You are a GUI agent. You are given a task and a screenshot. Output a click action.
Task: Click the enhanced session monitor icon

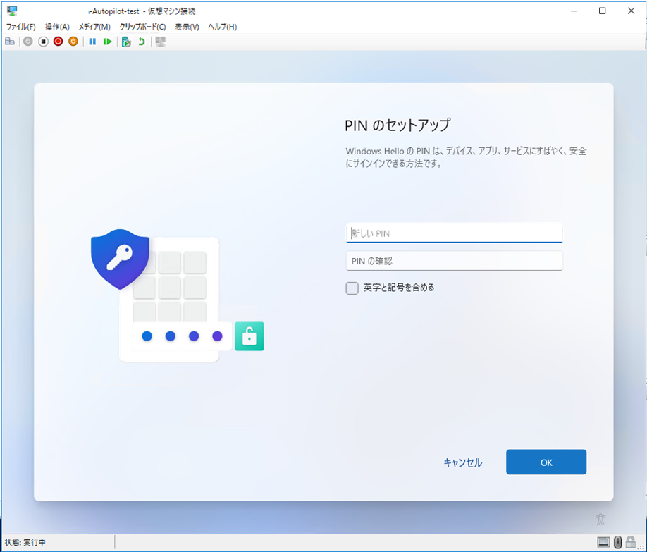(161, 42)
